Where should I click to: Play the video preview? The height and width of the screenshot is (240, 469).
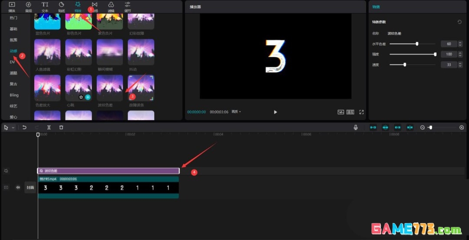coord(275,112)
